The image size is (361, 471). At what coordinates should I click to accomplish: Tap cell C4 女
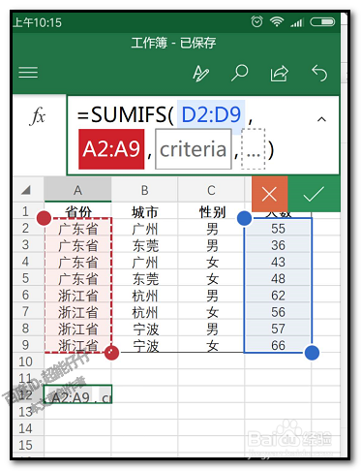(212, 262)
